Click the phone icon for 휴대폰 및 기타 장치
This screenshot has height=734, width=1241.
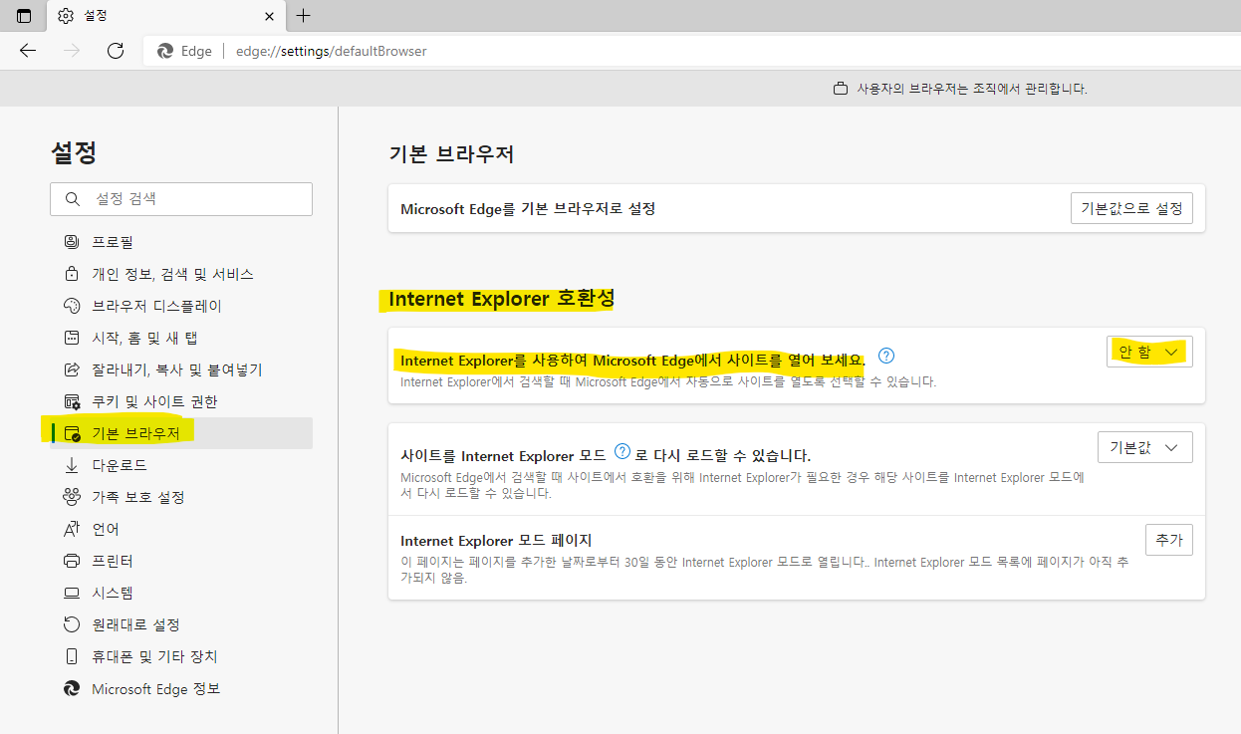tap(71, 656)
